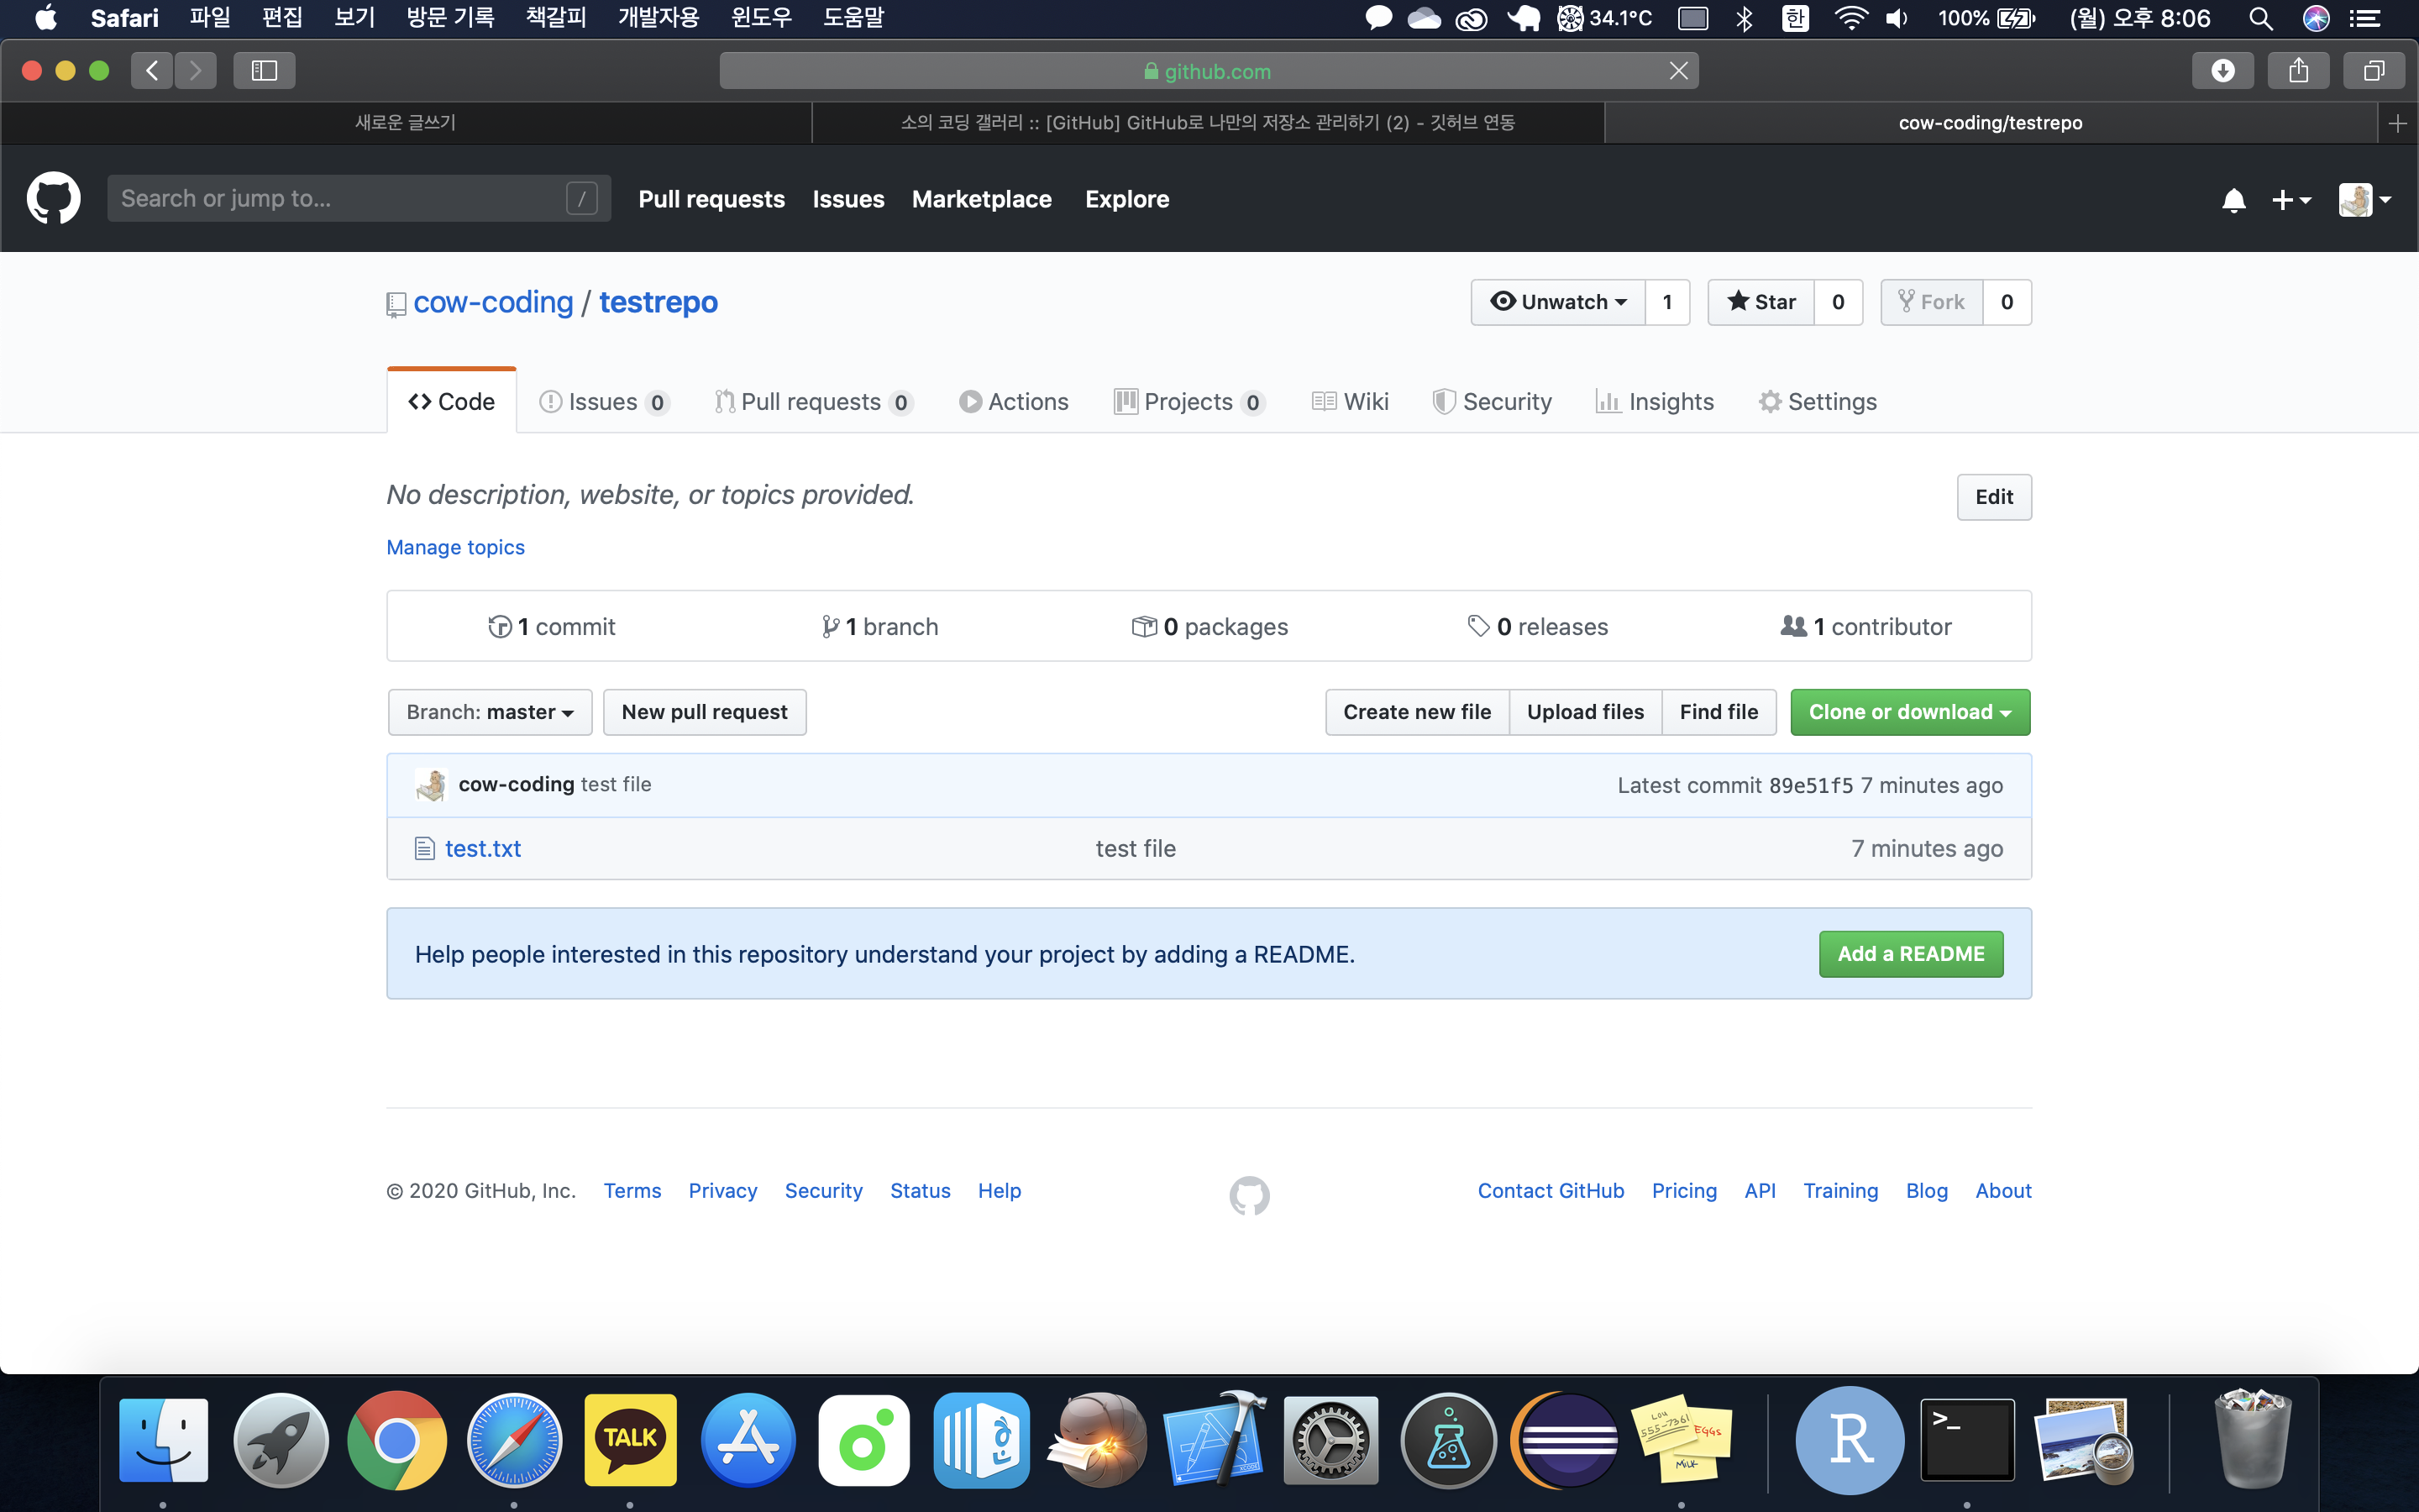Open the 1 commit history link
This screenshot has width=2419, height=1512.
pyautogui.click(x=553, y=627)
